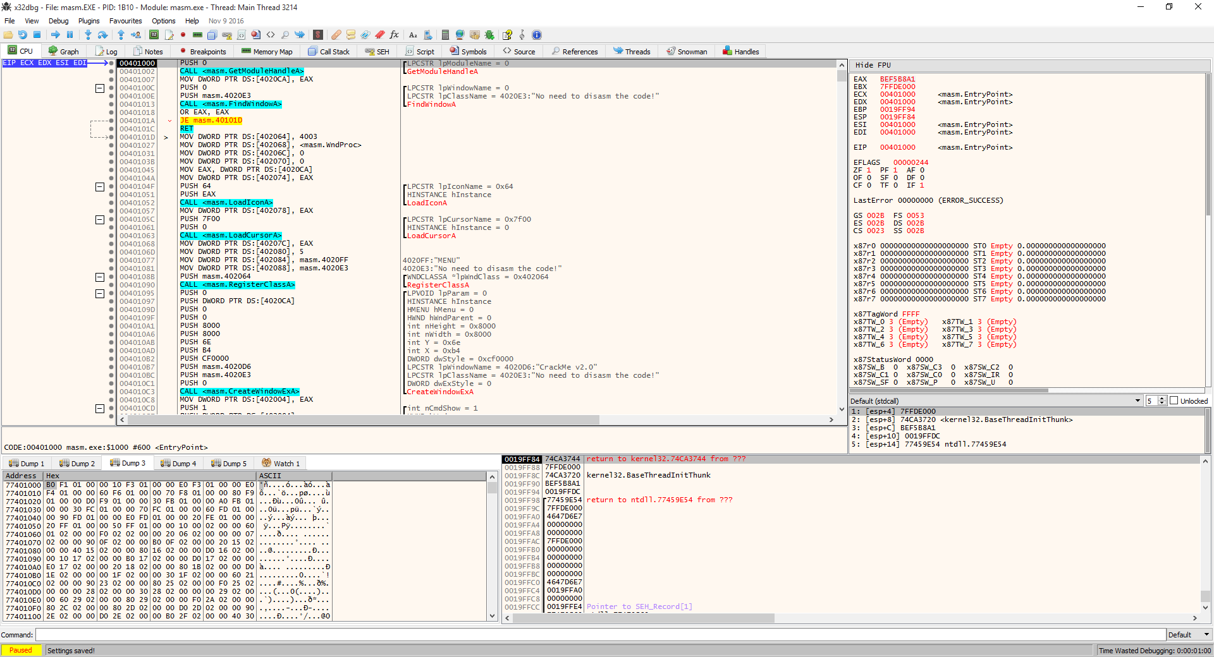The image size is (1214, 657).
Task: Click the Command input field
Action: click(x=601, y=635)
